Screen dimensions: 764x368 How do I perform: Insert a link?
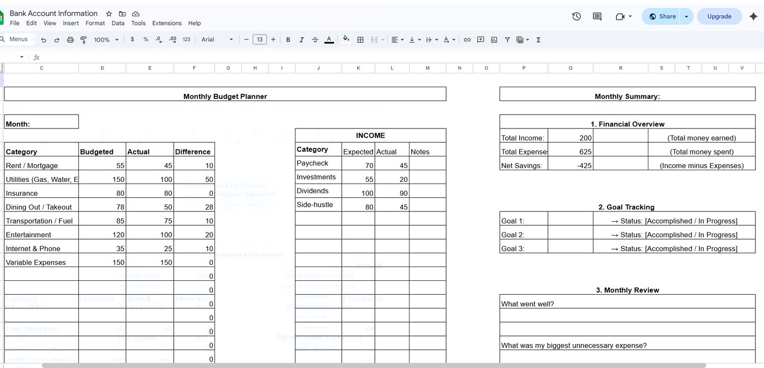coord(467,39)
